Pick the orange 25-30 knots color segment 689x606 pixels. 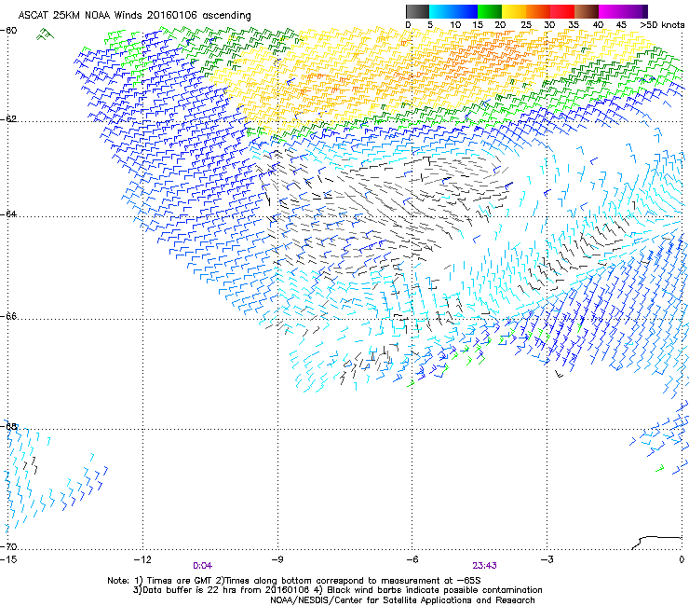[538, 11]
